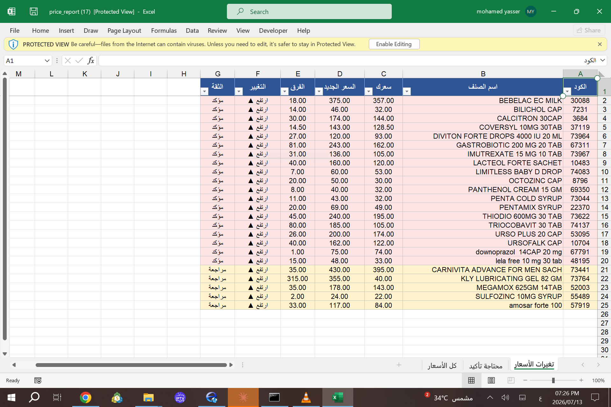Open the Page Layout ribbon tab
Viewport: 611px width, 407px height.
click(x=124, y=31)
